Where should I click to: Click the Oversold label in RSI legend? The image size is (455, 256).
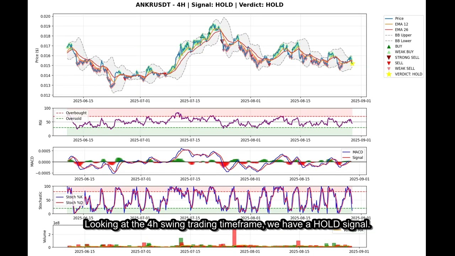pos(74,119)
